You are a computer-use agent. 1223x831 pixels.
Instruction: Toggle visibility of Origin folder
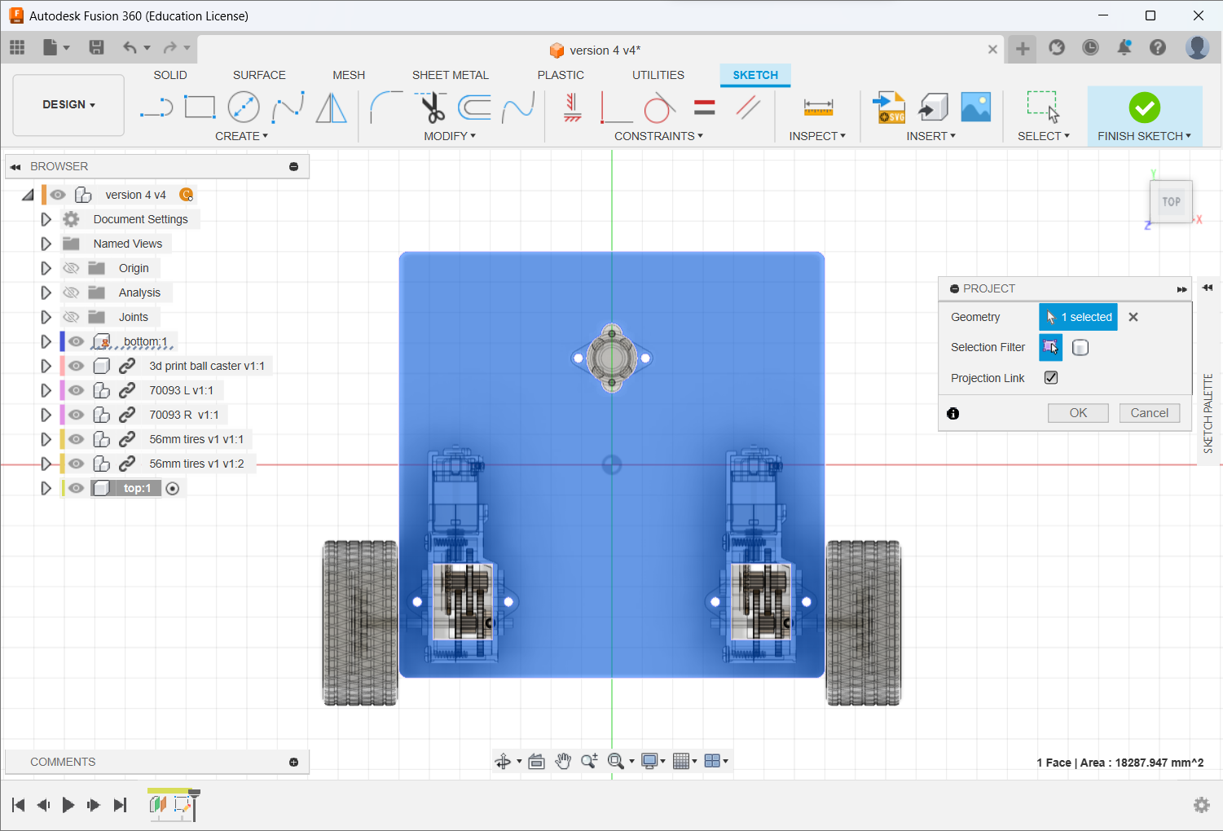coord(72,268)
